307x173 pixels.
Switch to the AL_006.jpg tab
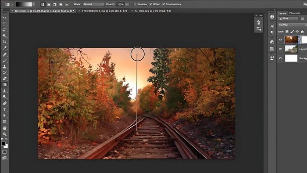pos(153,11)
